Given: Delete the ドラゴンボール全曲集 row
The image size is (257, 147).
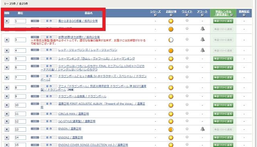Looking at the screenshot, I should tap(7, 96).
